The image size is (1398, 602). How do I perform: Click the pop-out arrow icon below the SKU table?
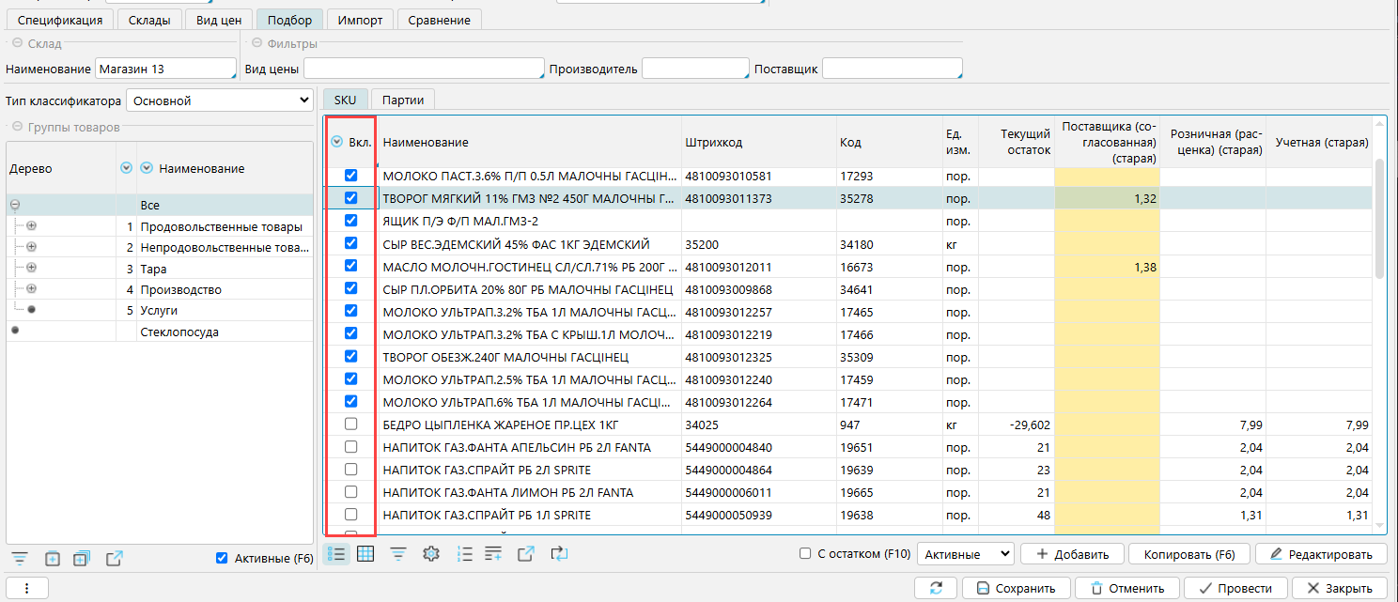[x=527, y=554]
